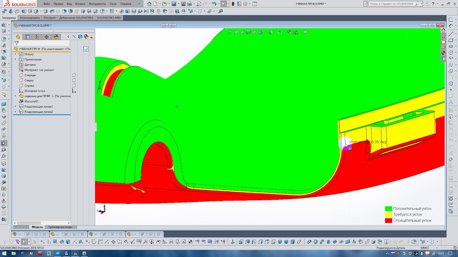
Task: Click the tree's horizontal scrollbar right arrow
Action: [69, 223]
